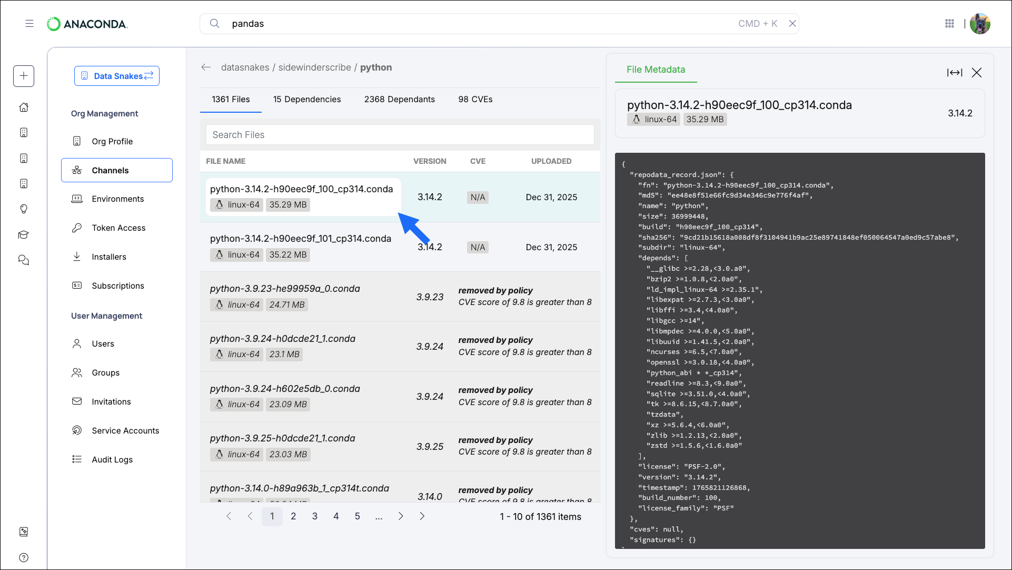Click the plus icon to create new item
The height and width of the screenshot is (570, 1012).
(24, 76)
